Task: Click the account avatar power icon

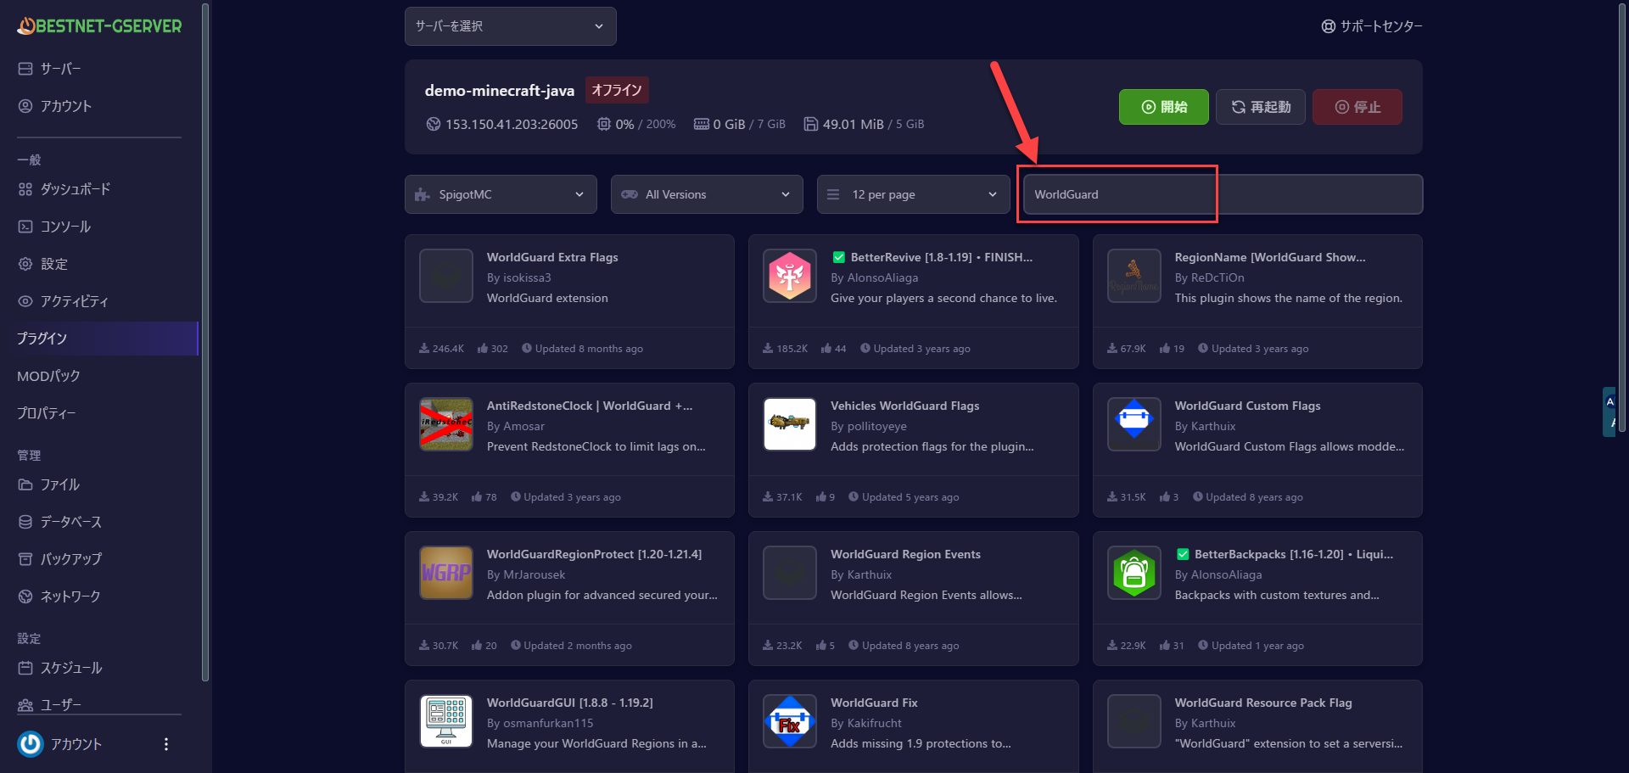Action: coord(31,744)
